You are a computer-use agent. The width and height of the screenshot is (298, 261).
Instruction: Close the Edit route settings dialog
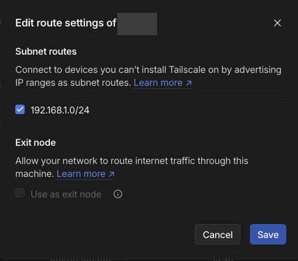(277, 23)
